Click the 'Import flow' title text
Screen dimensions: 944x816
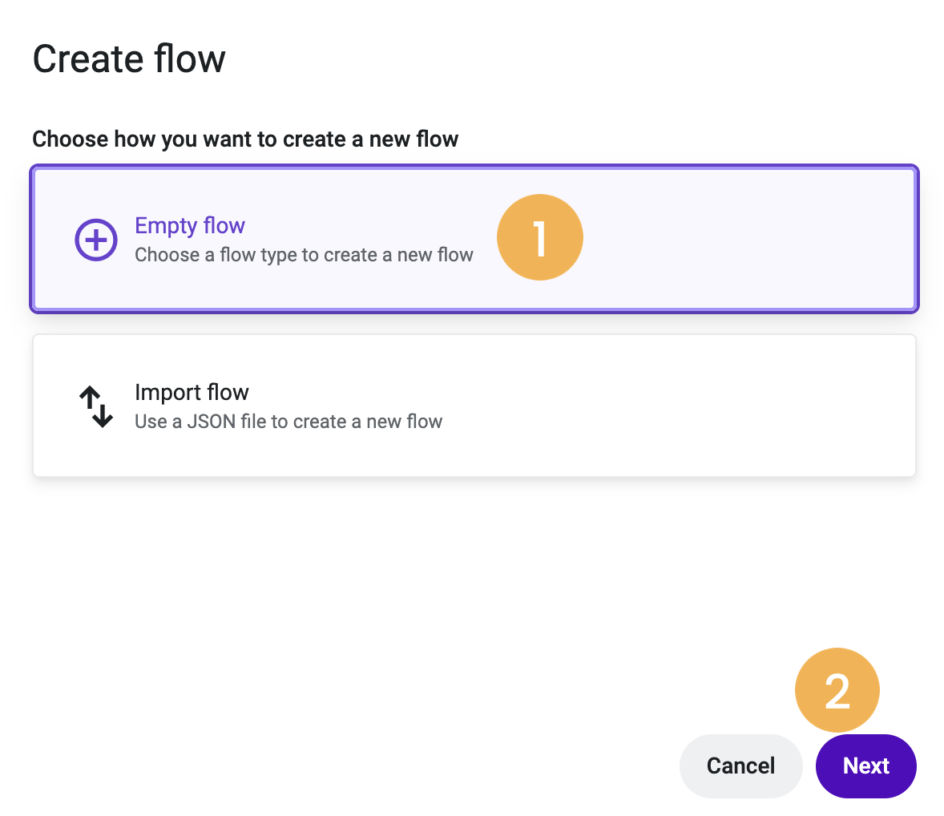click(192, 392)
